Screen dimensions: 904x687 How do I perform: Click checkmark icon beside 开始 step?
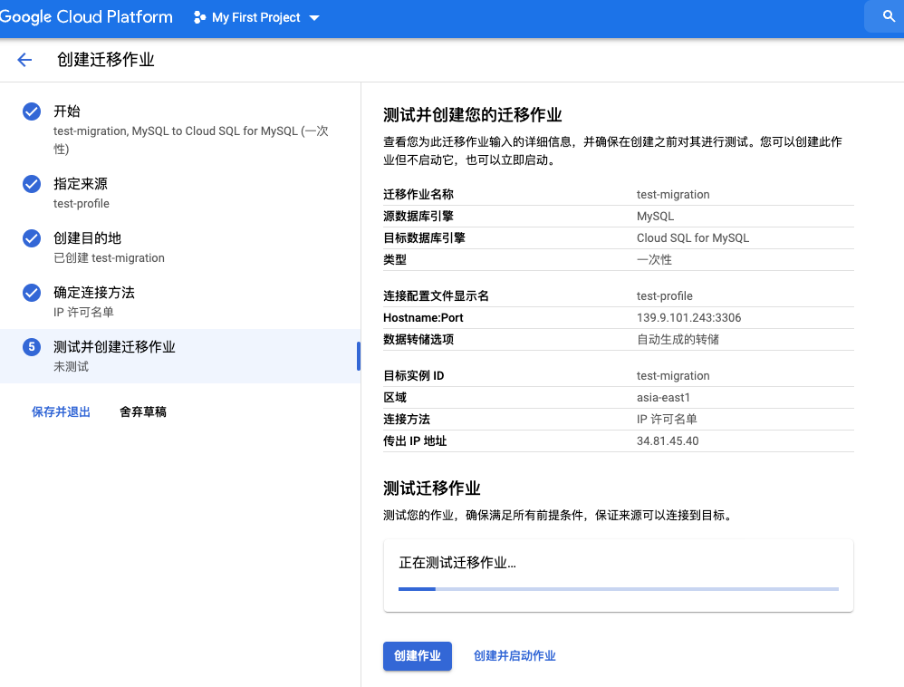[32, 111]
